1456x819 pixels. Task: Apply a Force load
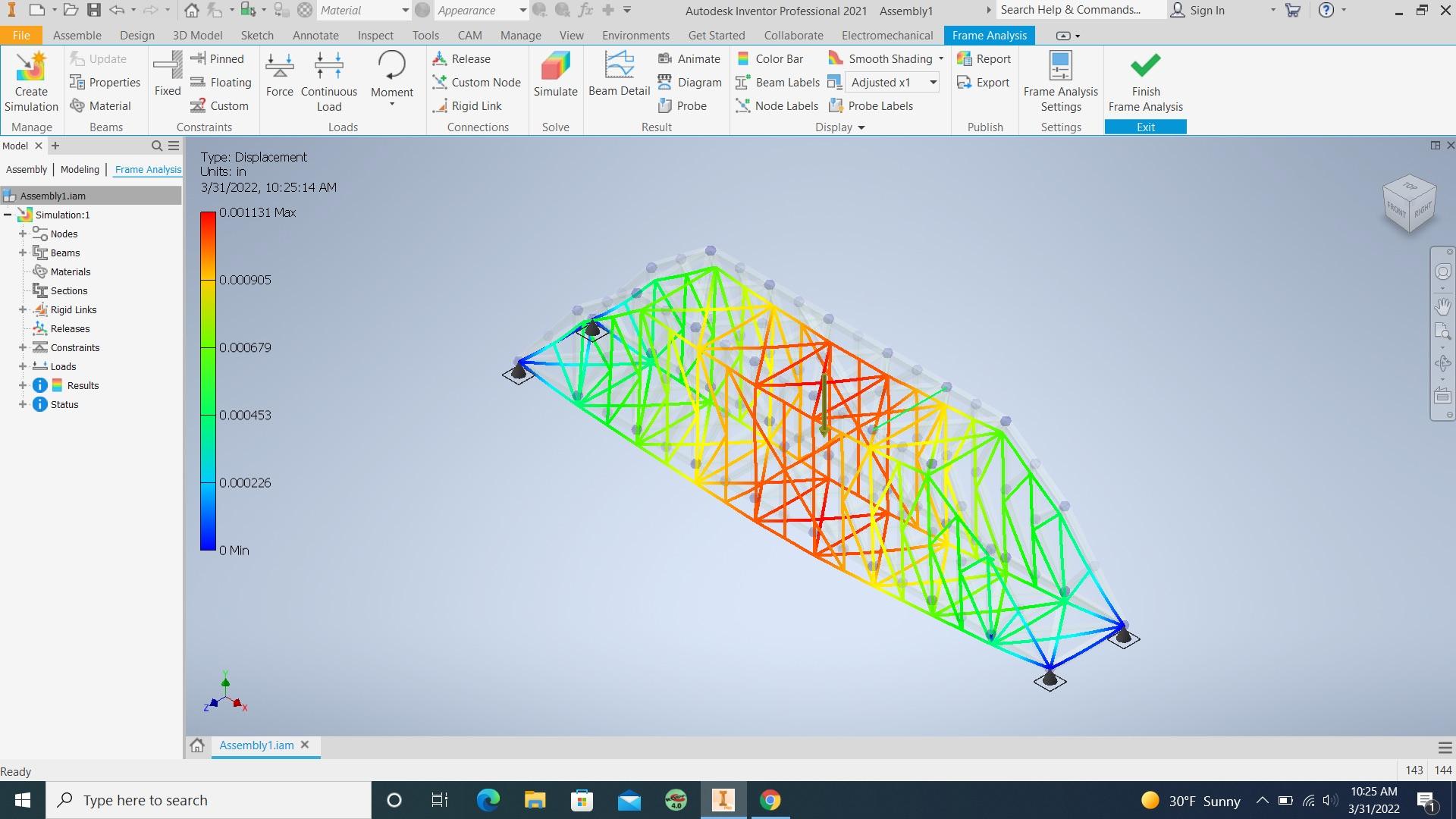pyautogui.click(x=279, y=74)
